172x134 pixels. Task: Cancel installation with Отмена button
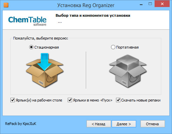[153, 124]
